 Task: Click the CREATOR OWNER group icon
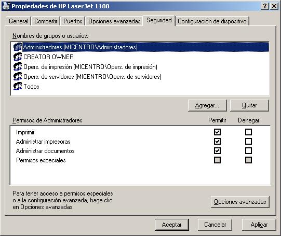18,57
